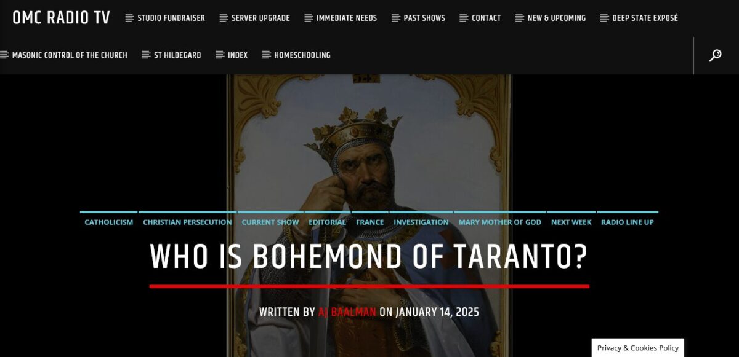The width and height of the screenshot is (739, 357).
Task: Click the OMC Radio TV site title
Action: pos(61,18)
